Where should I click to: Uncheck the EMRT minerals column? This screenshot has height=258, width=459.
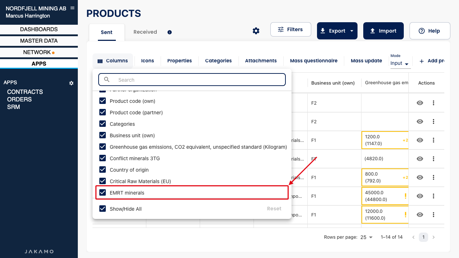pos(103,193)
